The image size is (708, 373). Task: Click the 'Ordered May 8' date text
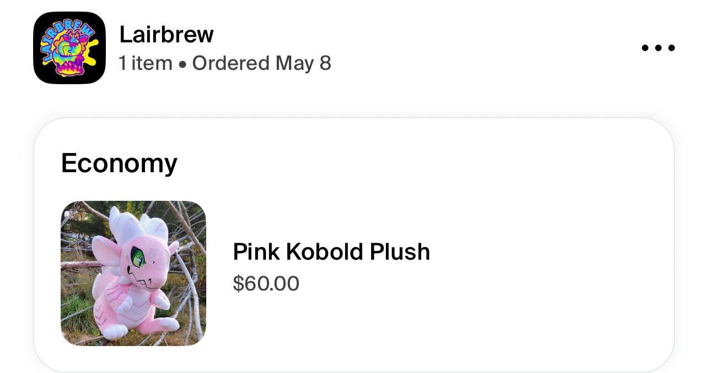pyautogui.click(x=261, y=63)
